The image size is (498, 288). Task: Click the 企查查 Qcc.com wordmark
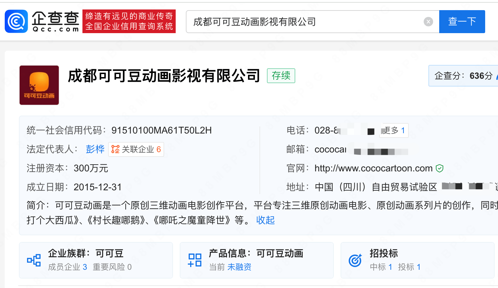tap(55, 22)
